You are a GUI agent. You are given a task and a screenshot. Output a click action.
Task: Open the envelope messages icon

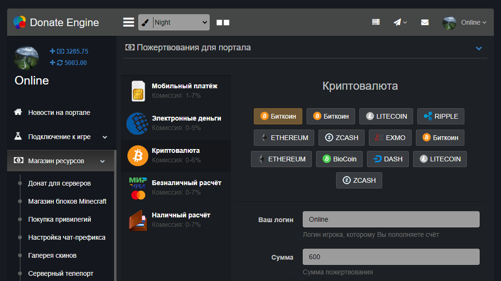[x=424, y=22]
